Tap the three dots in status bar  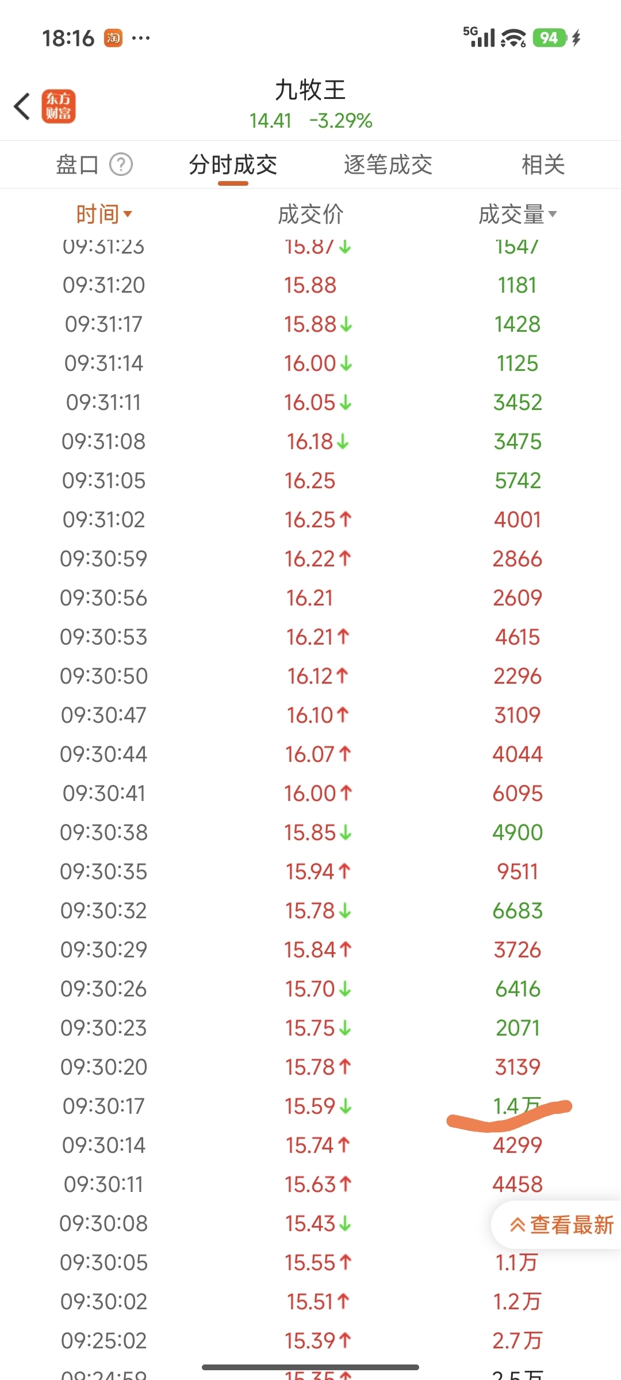(141, 39)
